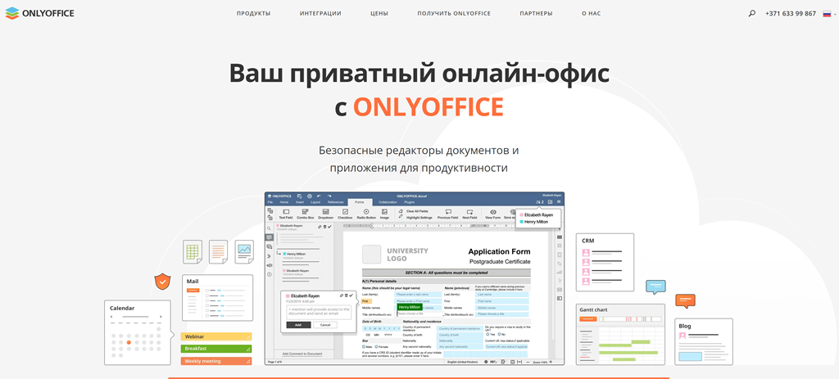This screenshot has width=839, height=379.
Task: Go to previous month in Calendar card
Action: point(111,317)
